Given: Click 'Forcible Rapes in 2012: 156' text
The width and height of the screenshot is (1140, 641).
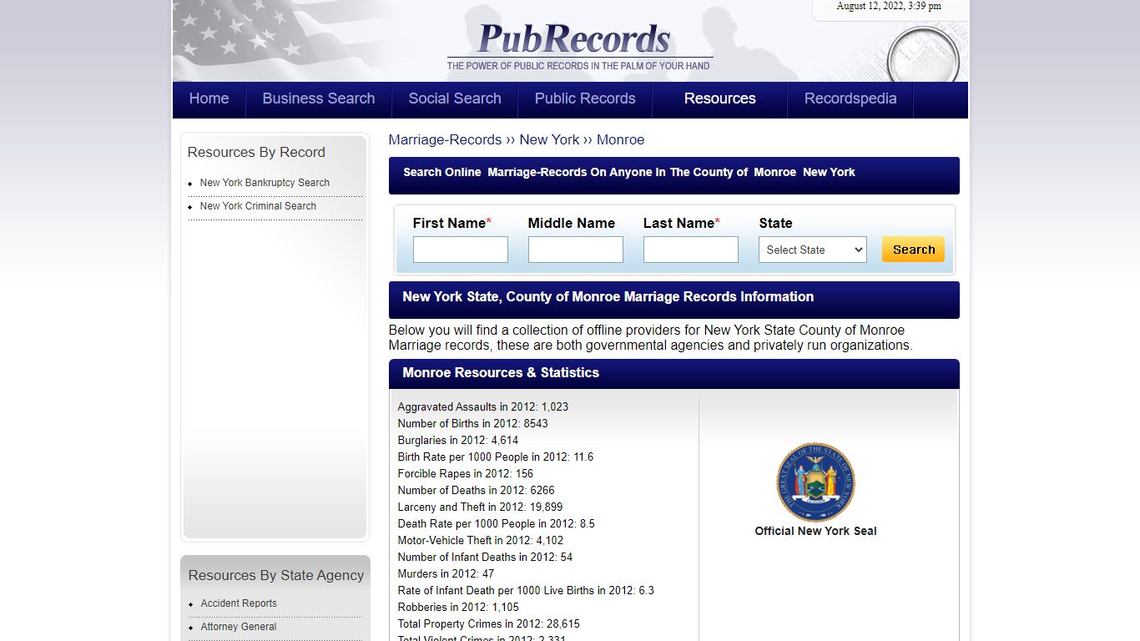Looking at the screenshot, I should coord(466,474).
